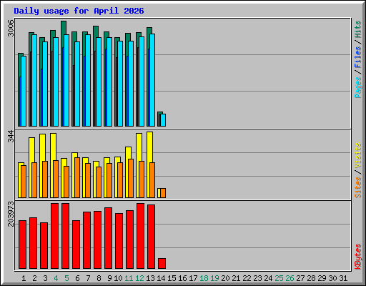Click day 14 label on the x-axis

[161, 278]
